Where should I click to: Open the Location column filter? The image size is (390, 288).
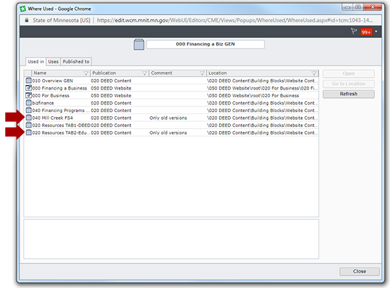click(314, 73)
